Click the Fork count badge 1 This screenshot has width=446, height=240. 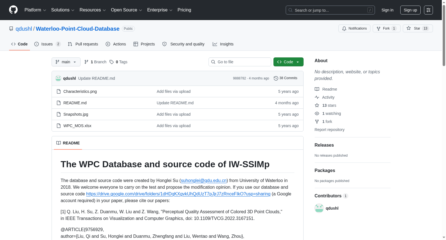[x=394, y=28]
